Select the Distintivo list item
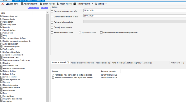Screen dimensions: 186x102 click(x=7, y=63)
